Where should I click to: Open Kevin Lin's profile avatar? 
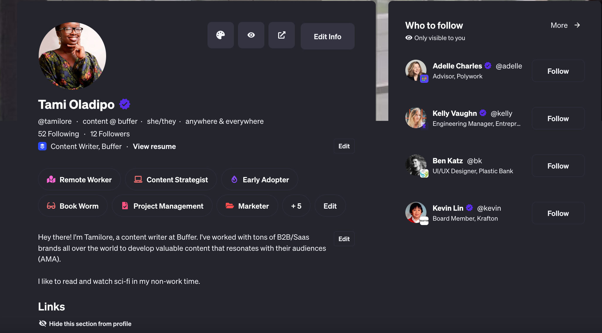[x=416, y=212]
